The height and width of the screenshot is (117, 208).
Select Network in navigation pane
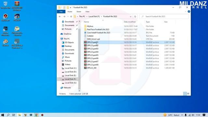pos(67,88)
